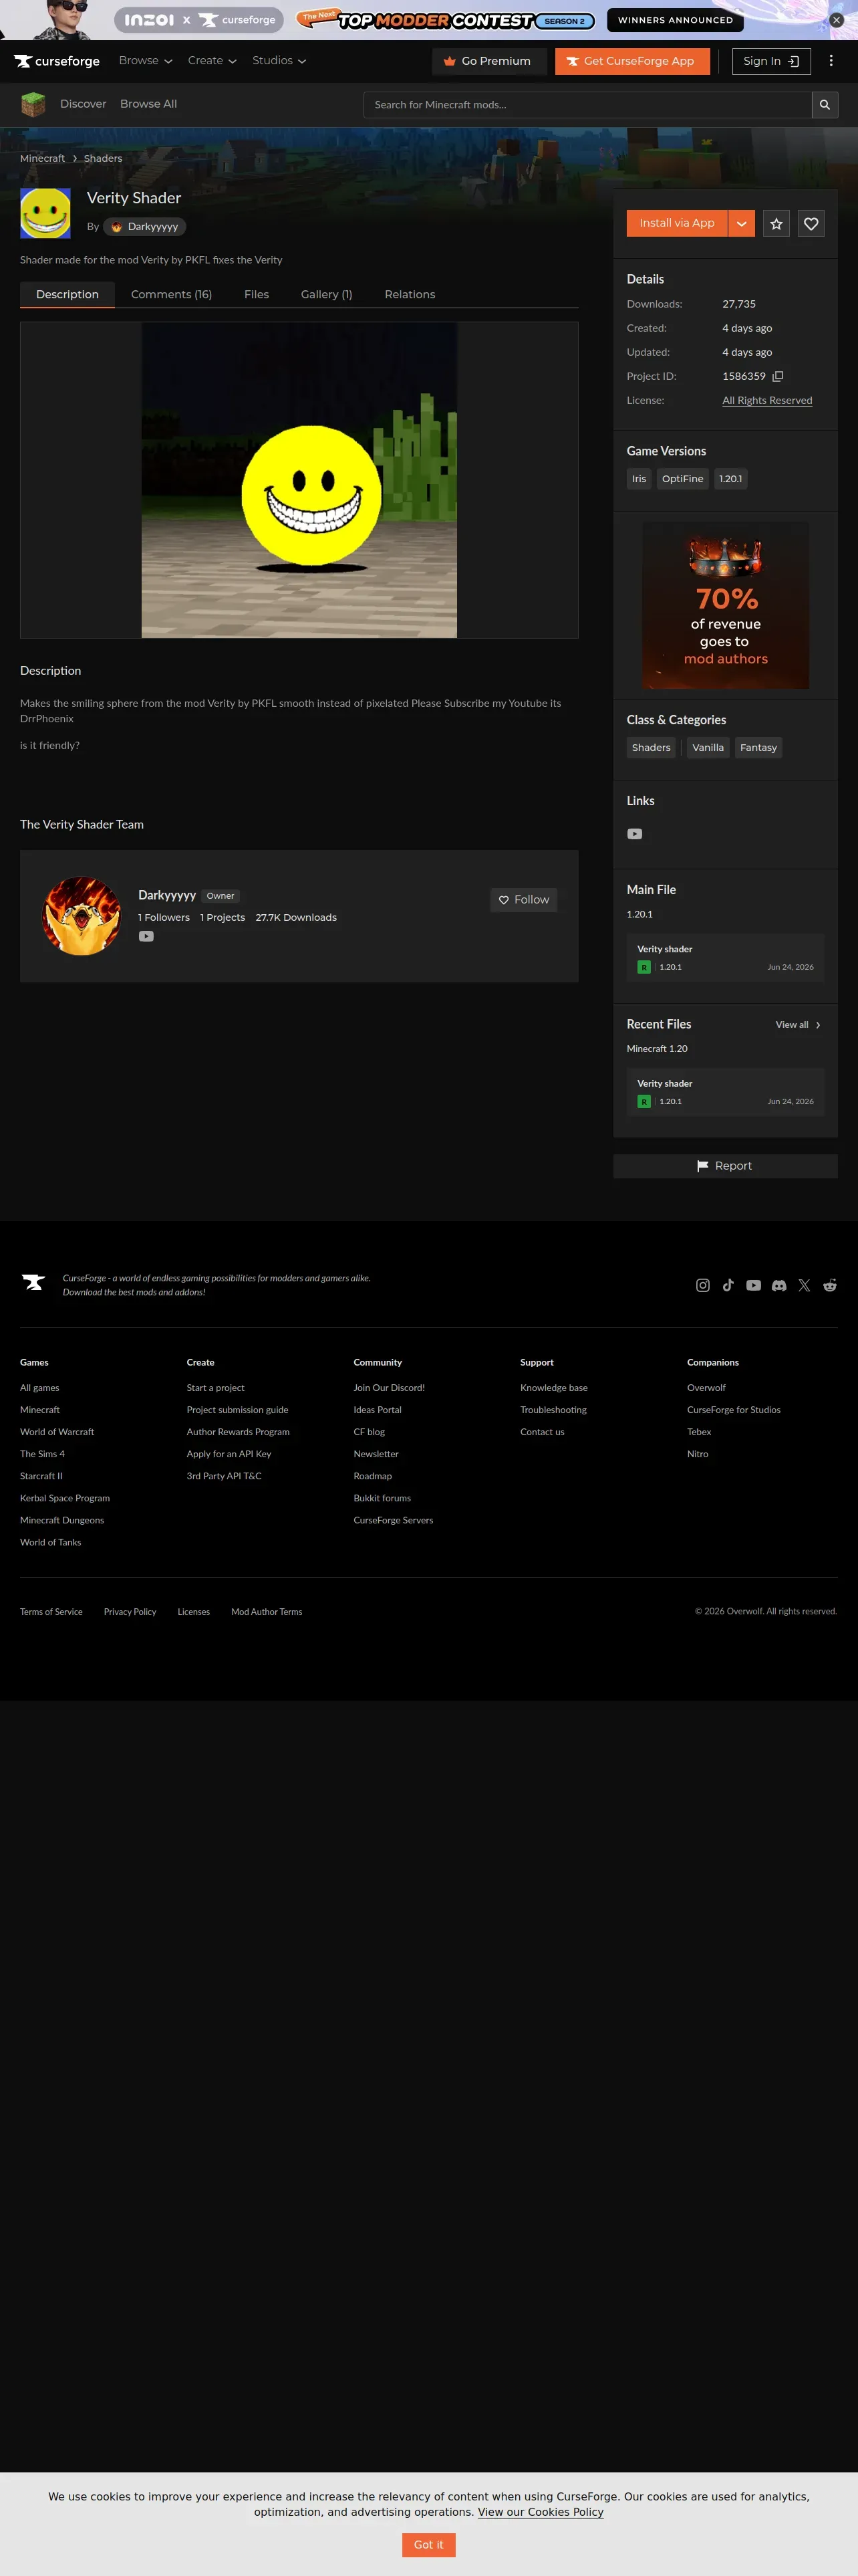The height and width of the screenshot is (2576, 858).
Task: Expand the Studios dropdown menu
Action: point(279,61)
